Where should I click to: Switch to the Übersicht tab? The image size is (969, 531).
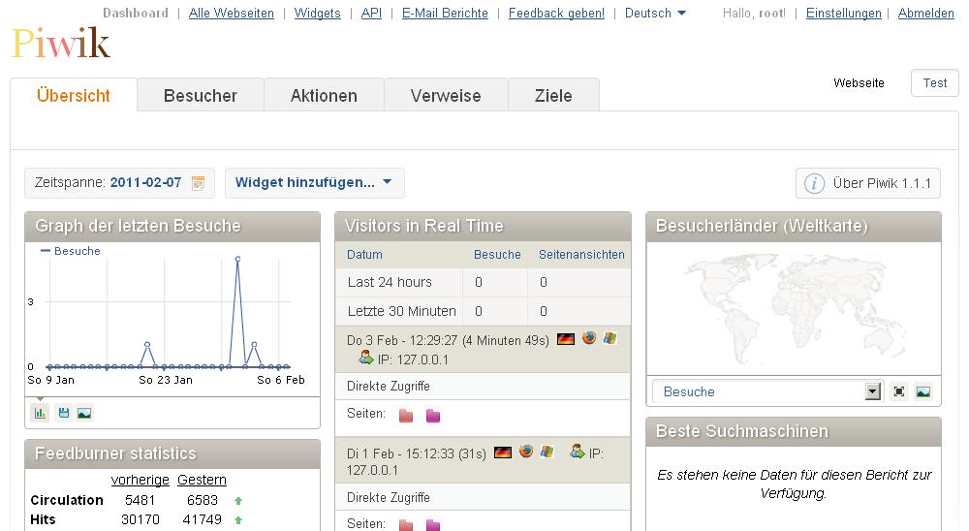[74, 95]
